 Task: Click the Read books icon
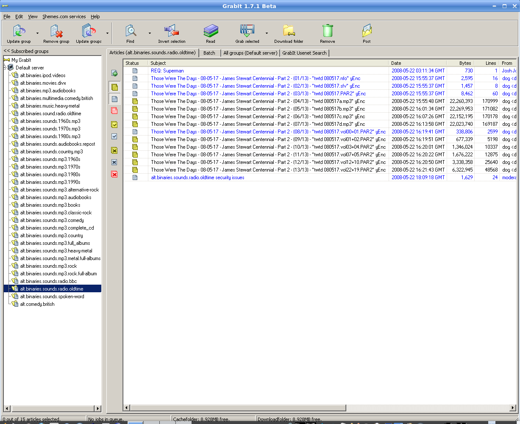click(x=211, y=31)
